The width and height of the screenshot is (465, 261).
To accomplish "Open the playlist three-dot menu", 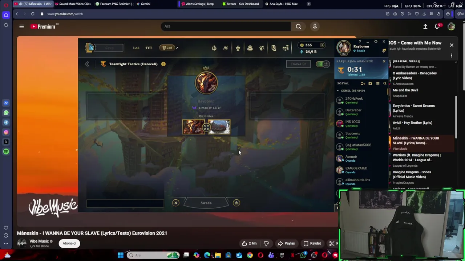I will (x=452, y=55).
